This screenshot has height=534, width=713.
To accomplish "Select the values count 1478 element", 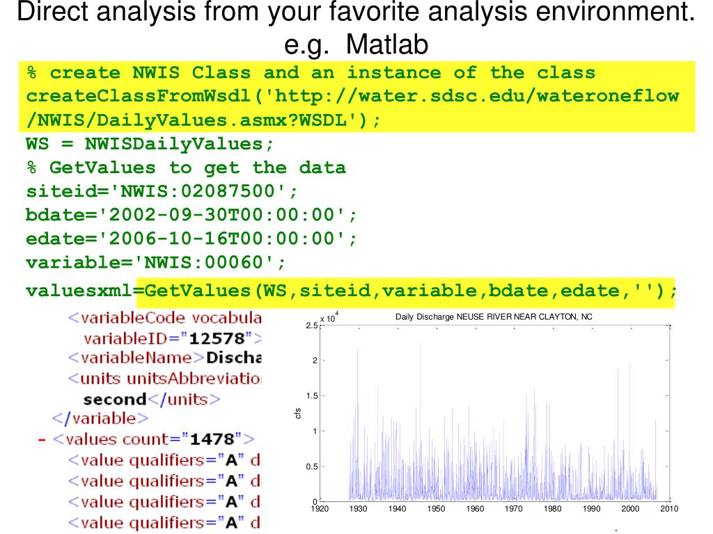I will pos(154,439).
